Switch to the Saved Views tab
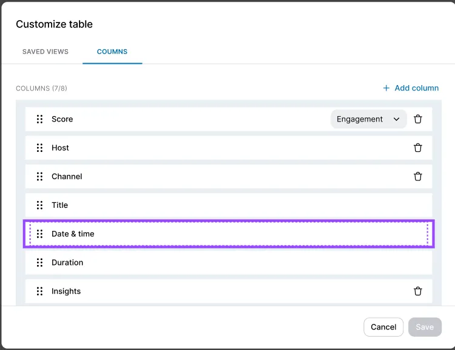The image size is (455, 350). tap(45, 52)
